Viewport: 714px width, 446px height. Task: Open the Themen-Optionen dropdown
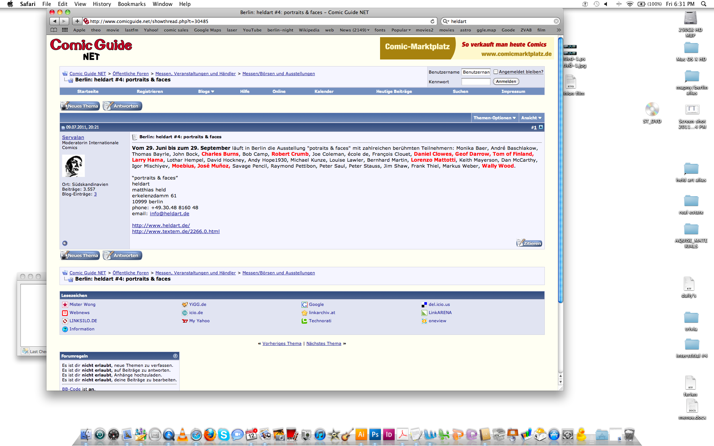495,118
